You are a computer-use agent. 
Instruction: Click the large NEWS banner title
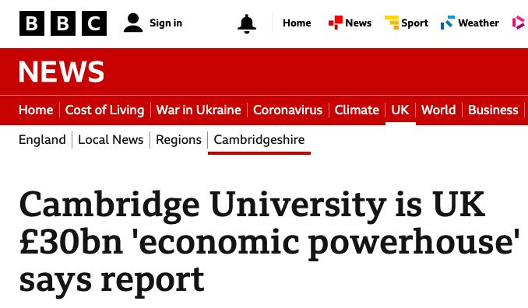click(62, 72)
